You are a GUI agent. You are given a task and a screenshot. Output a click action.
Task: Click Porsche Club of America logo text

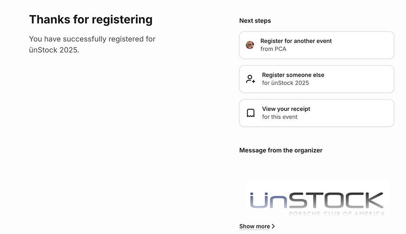coord(337,214)
